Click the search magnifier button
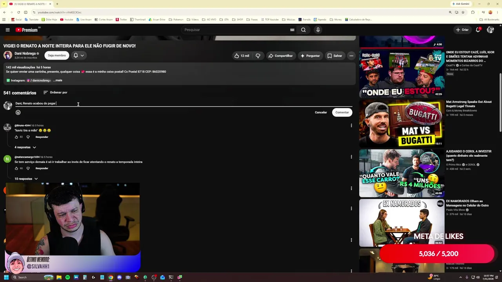The image size is (502, 282). coord(303,30)
